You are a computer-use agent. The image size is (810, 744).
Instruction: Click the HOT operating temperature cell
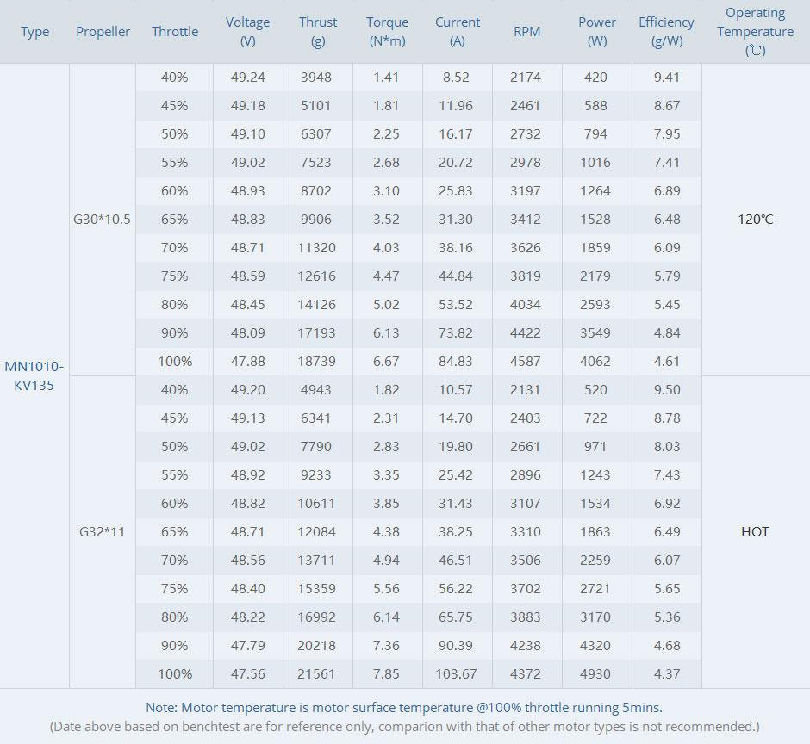click(x=755, y=532)
